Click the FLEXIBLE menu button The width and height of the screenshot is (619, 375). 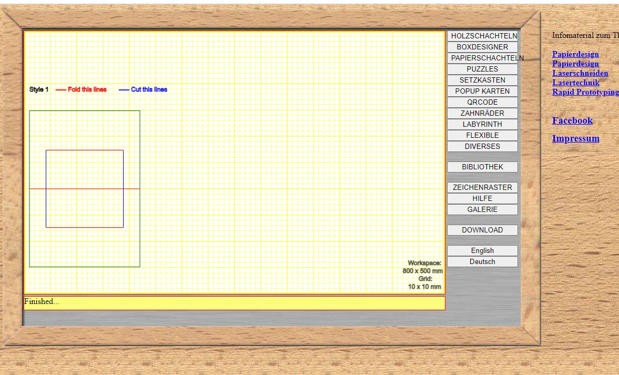point(482,135)
